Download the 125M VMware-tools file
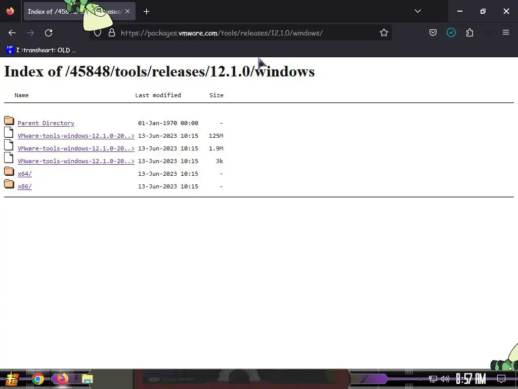518x389 pixels. tap(76, 136)
